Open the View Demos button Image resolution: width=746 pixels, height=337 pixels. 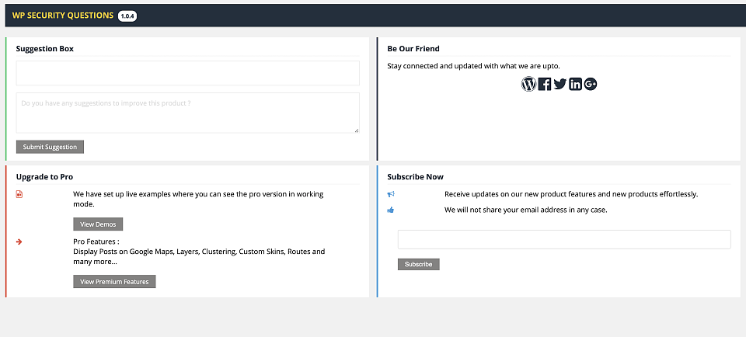tap(98, 224)
